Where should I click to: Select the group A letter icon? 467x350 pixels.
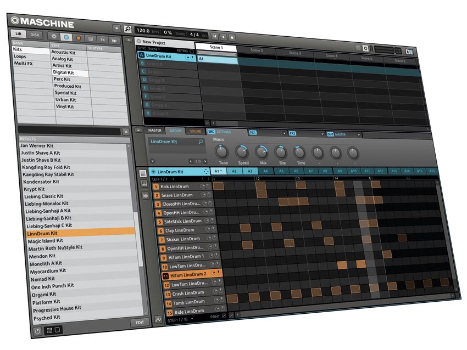[141, 55]
